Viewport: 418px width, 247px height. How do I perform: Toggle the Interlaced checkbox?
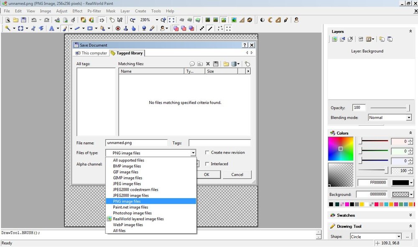(207, 164)
